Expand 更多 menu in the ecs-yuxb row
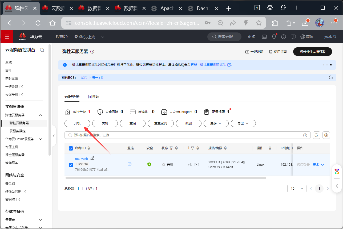Image resolution: width=343 pixels, height=229 pixels. coord(318,165)
